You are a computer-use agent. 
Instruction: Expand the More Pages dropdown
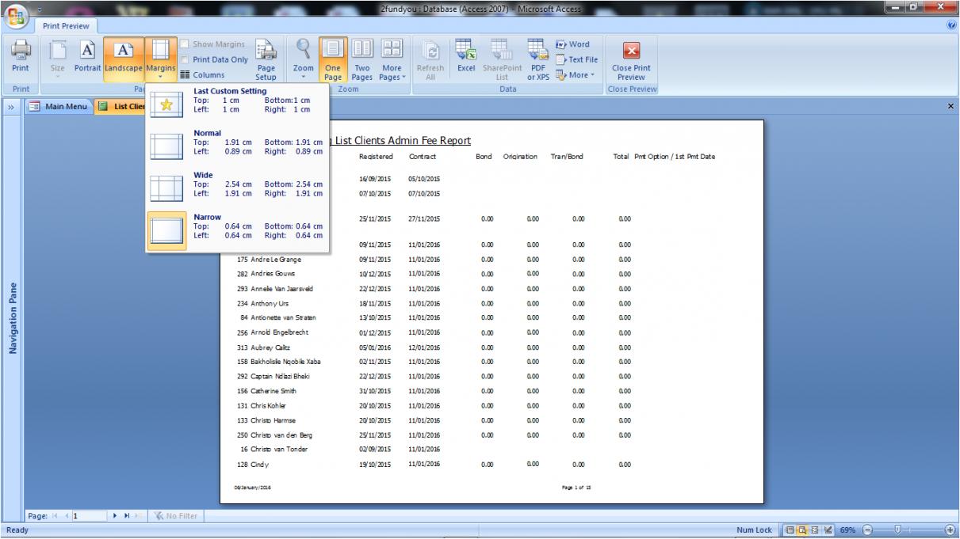(x=391, y=60)
